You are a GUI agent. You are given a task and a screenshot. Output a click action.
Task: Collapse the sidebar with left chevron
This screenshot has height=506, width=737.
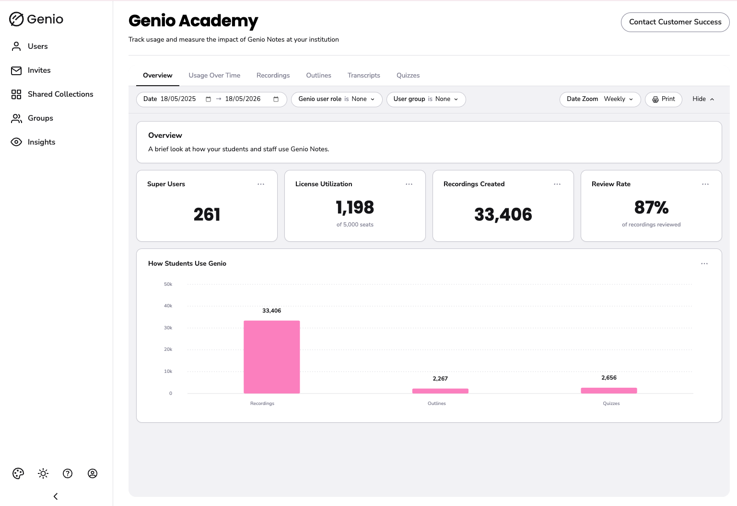(56, 496)
